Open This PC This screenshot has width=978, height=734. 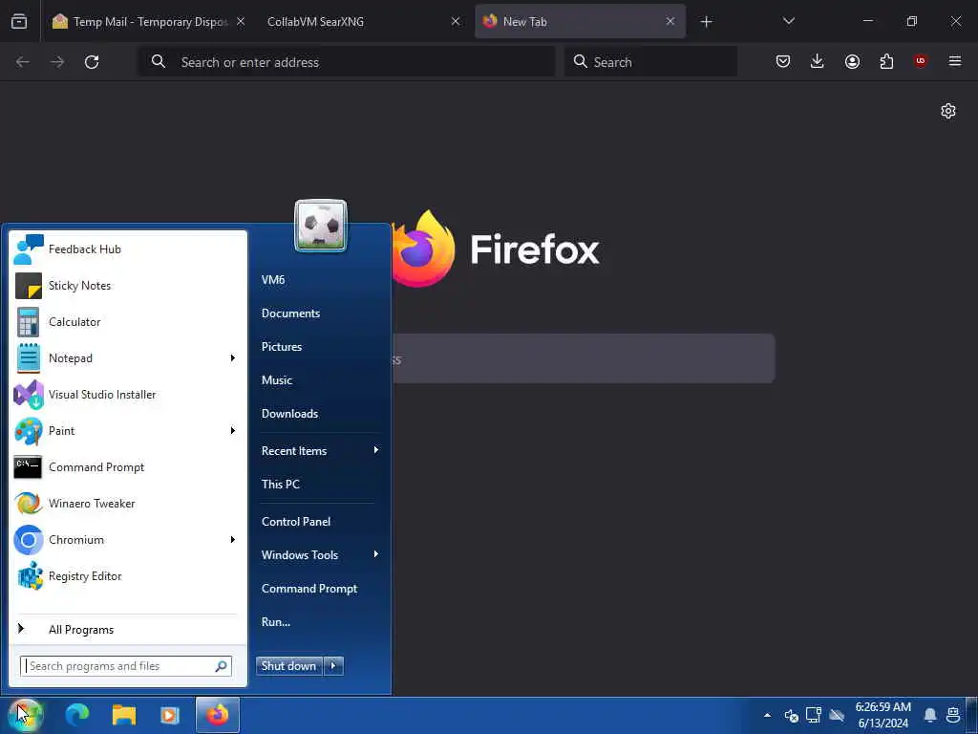coord(281,484)
